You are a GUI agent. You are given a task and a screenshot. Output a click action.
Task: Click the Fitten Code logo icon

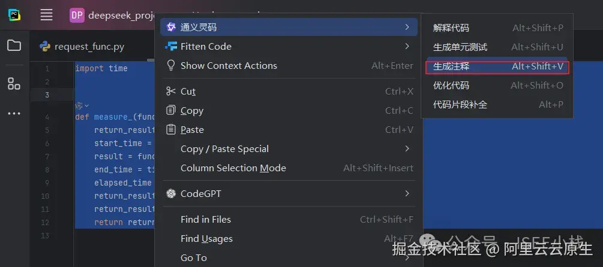click(171, 46)
